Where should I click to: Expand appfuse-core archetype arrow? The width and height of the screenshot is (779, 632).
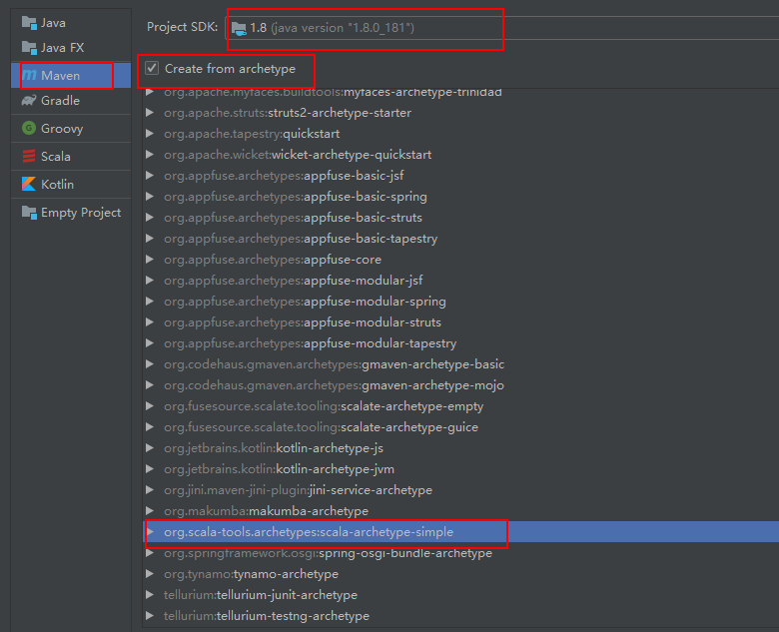tap(150, 260)
